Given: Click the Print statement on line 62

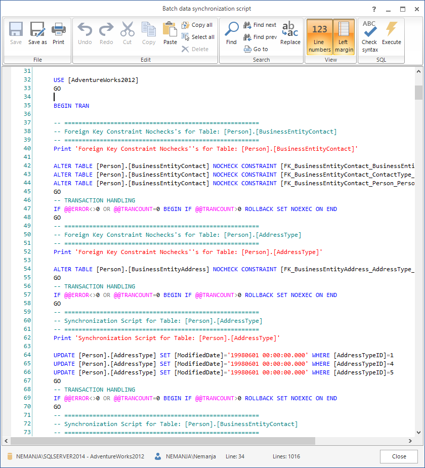Looking at the screenshot, I should [166, 338].
